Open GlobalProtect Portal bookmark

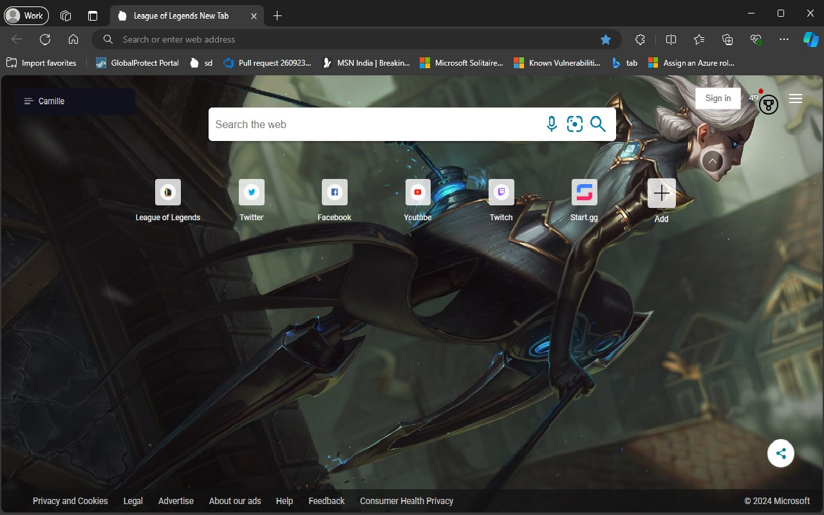click(x=137, y=63)
